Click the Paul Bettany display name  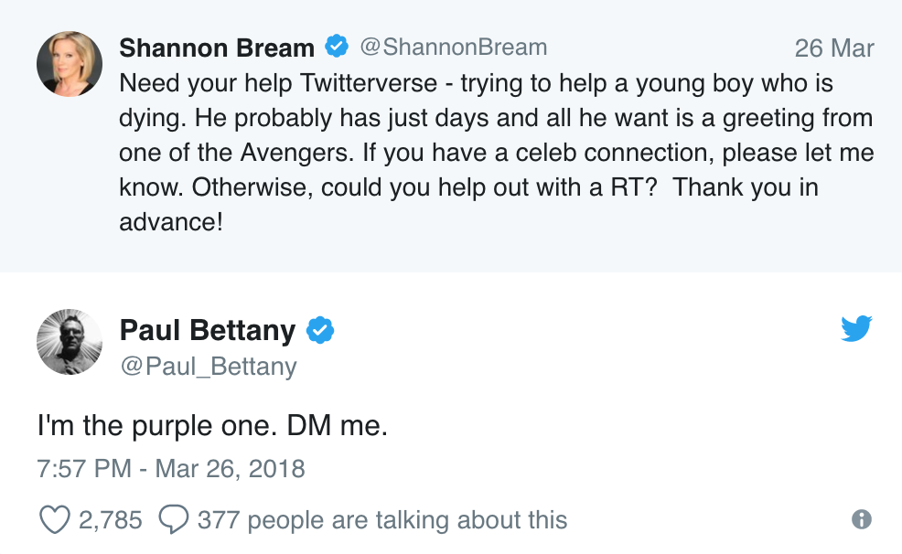(x=208, y=330)
